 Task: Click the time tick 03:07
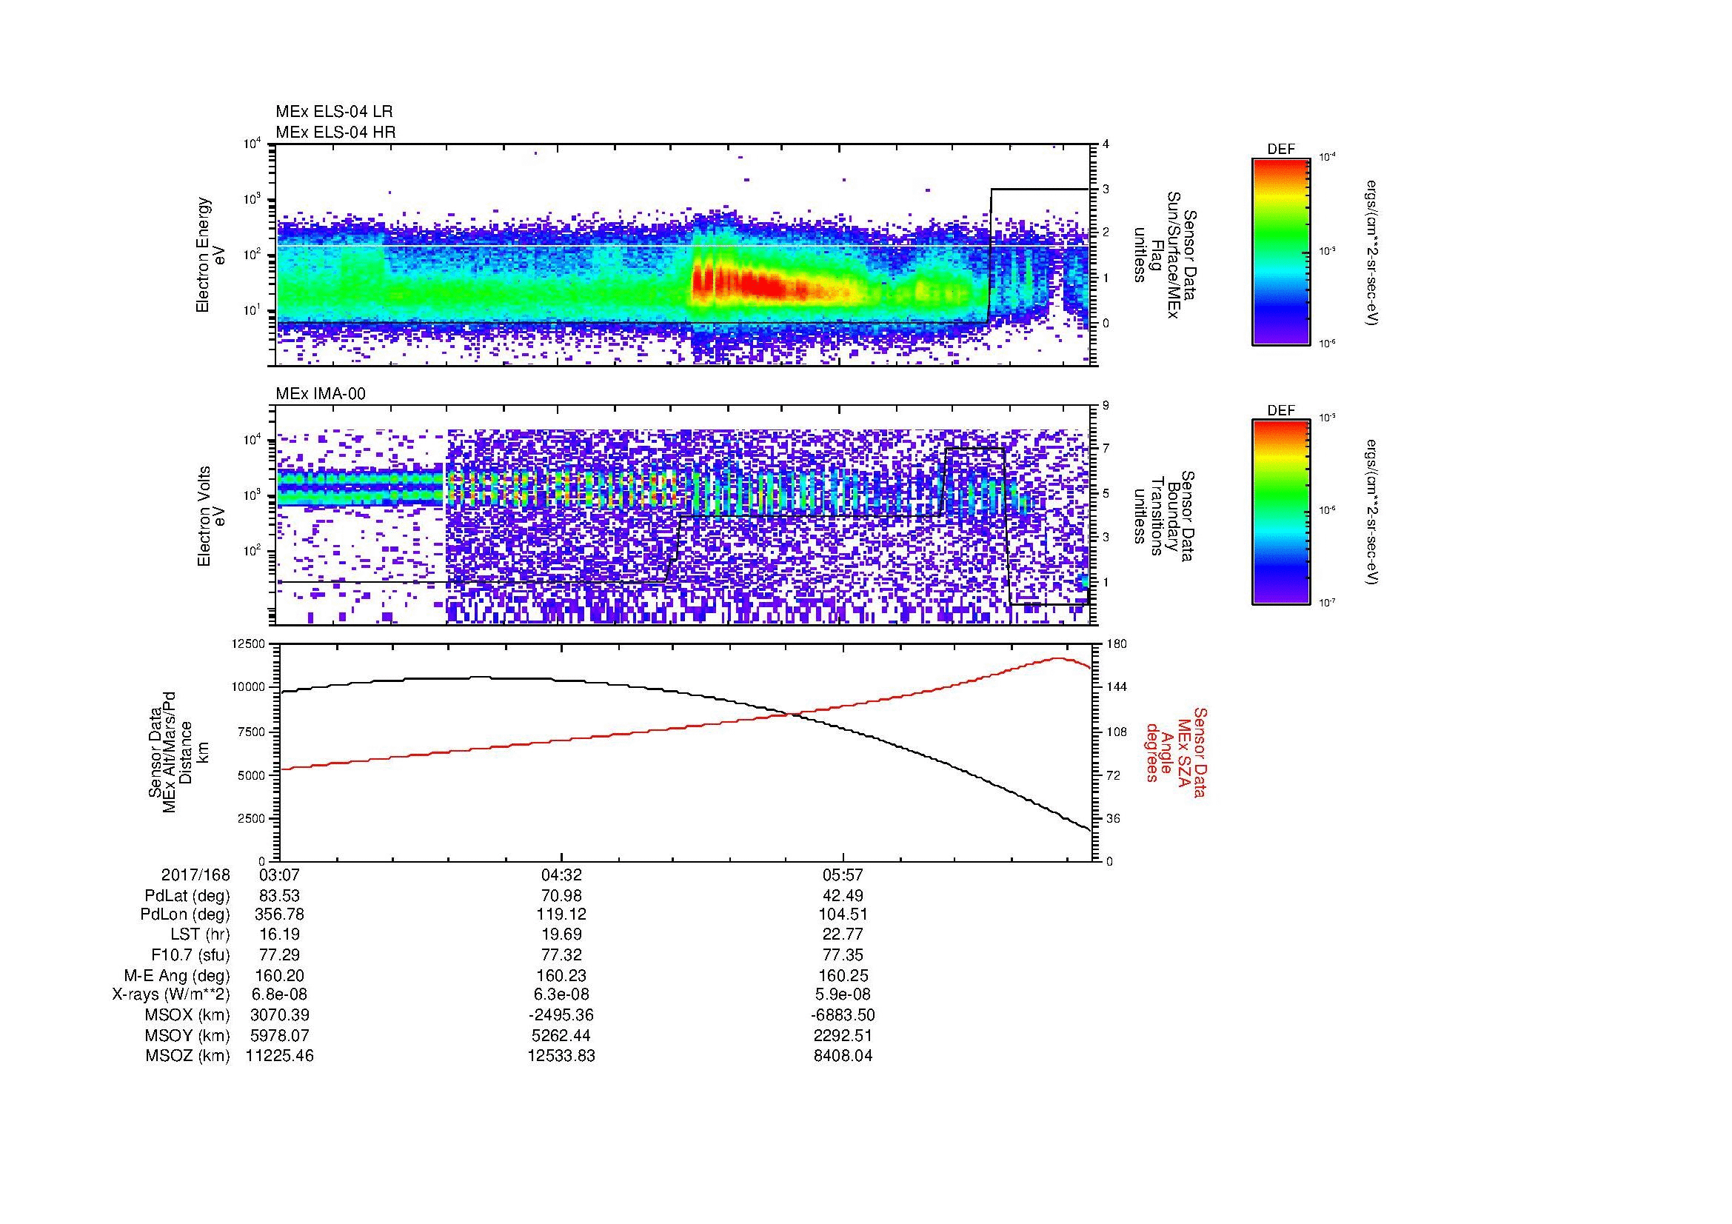(x=280, y=874)
